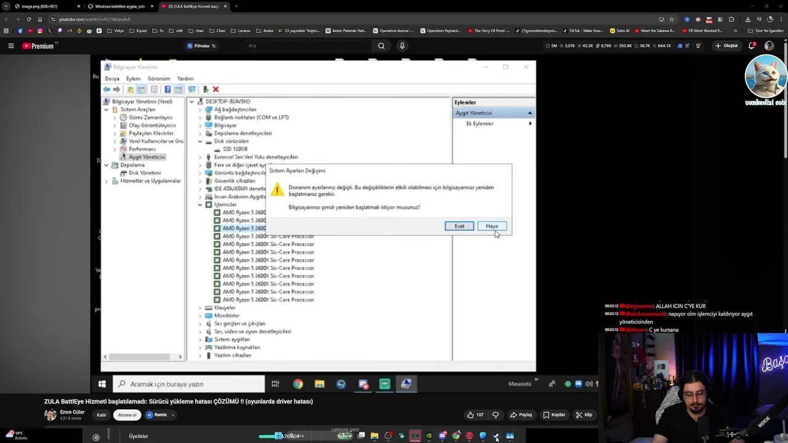
Task: Open Emre Güler channel link
Action: tap(72, 412)
